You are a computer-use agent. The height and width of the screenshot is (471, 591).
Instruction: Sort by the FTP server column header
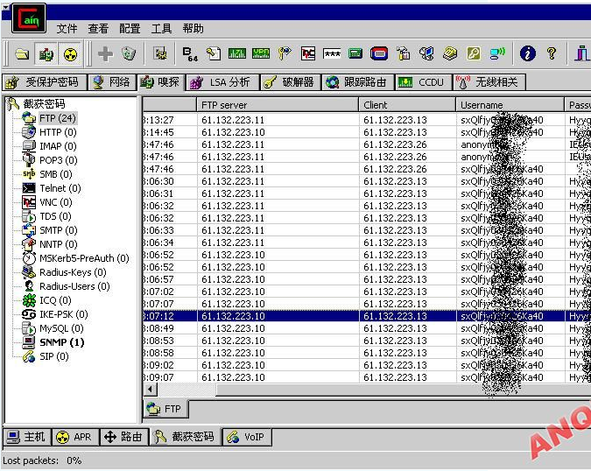(x=278, y=105)
